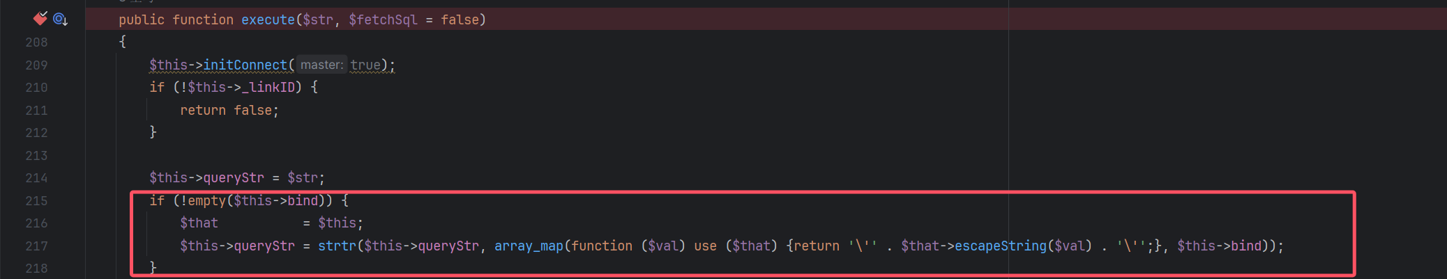Click the 'master:' parameter inlay hint
Image resolution: width=1447 pixels, height=279 pixels.
point(321,65)
